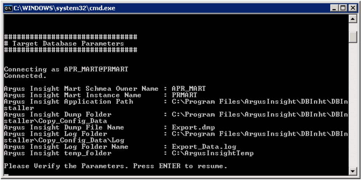Click the vertical scrollbar thumb
This screenshot has height=180, width=361.
[x=353, y=37]
